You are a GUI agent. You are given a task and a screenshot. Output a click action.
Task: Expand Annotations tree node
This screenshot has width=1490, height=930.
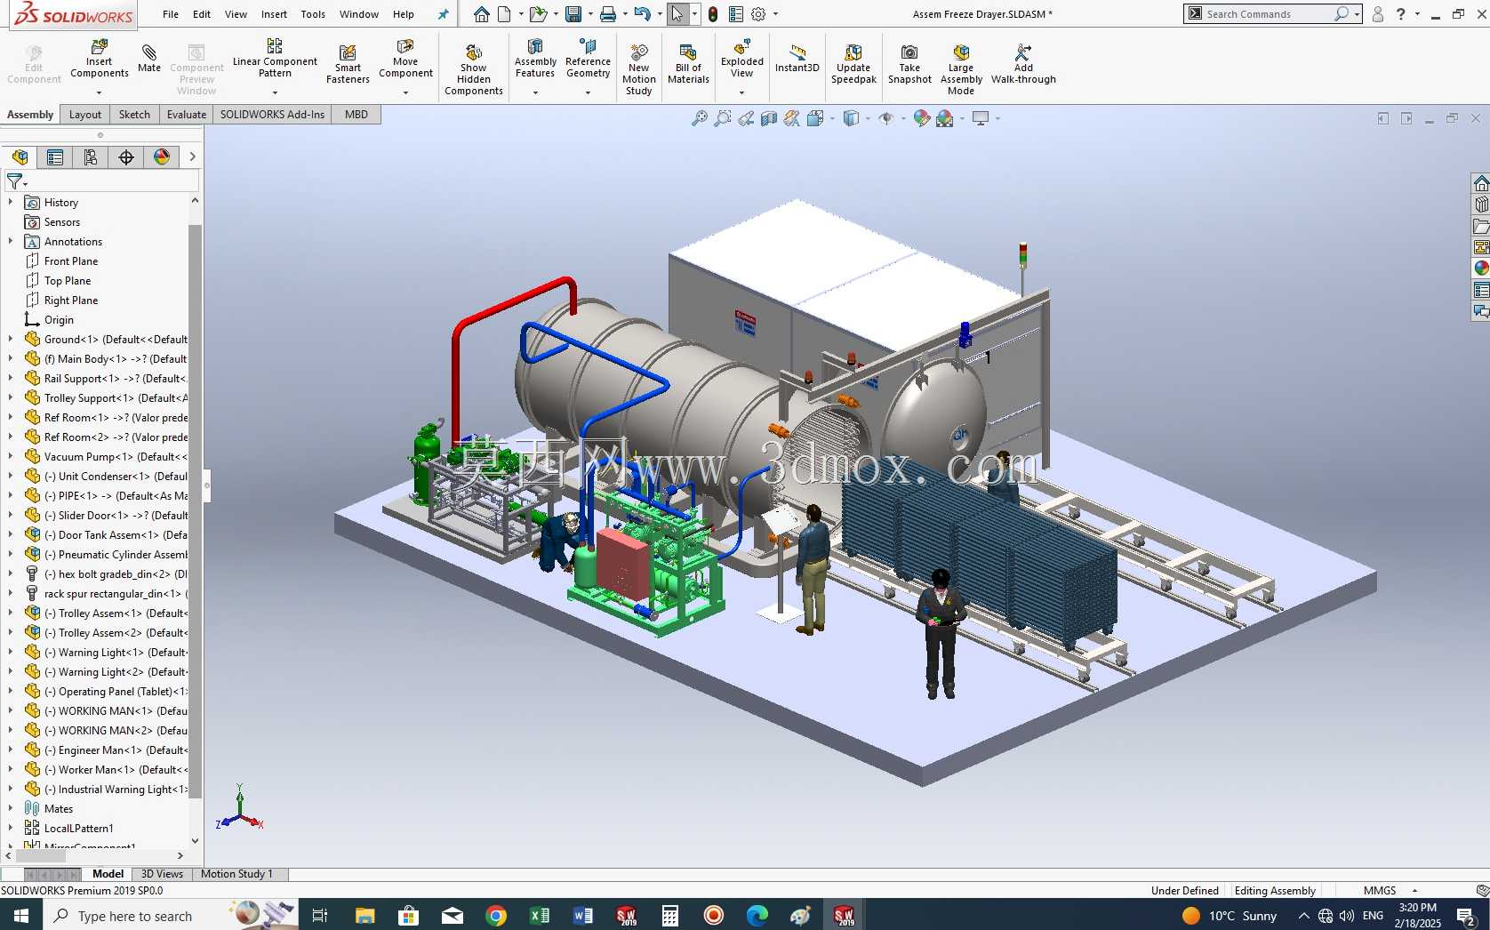11,242
